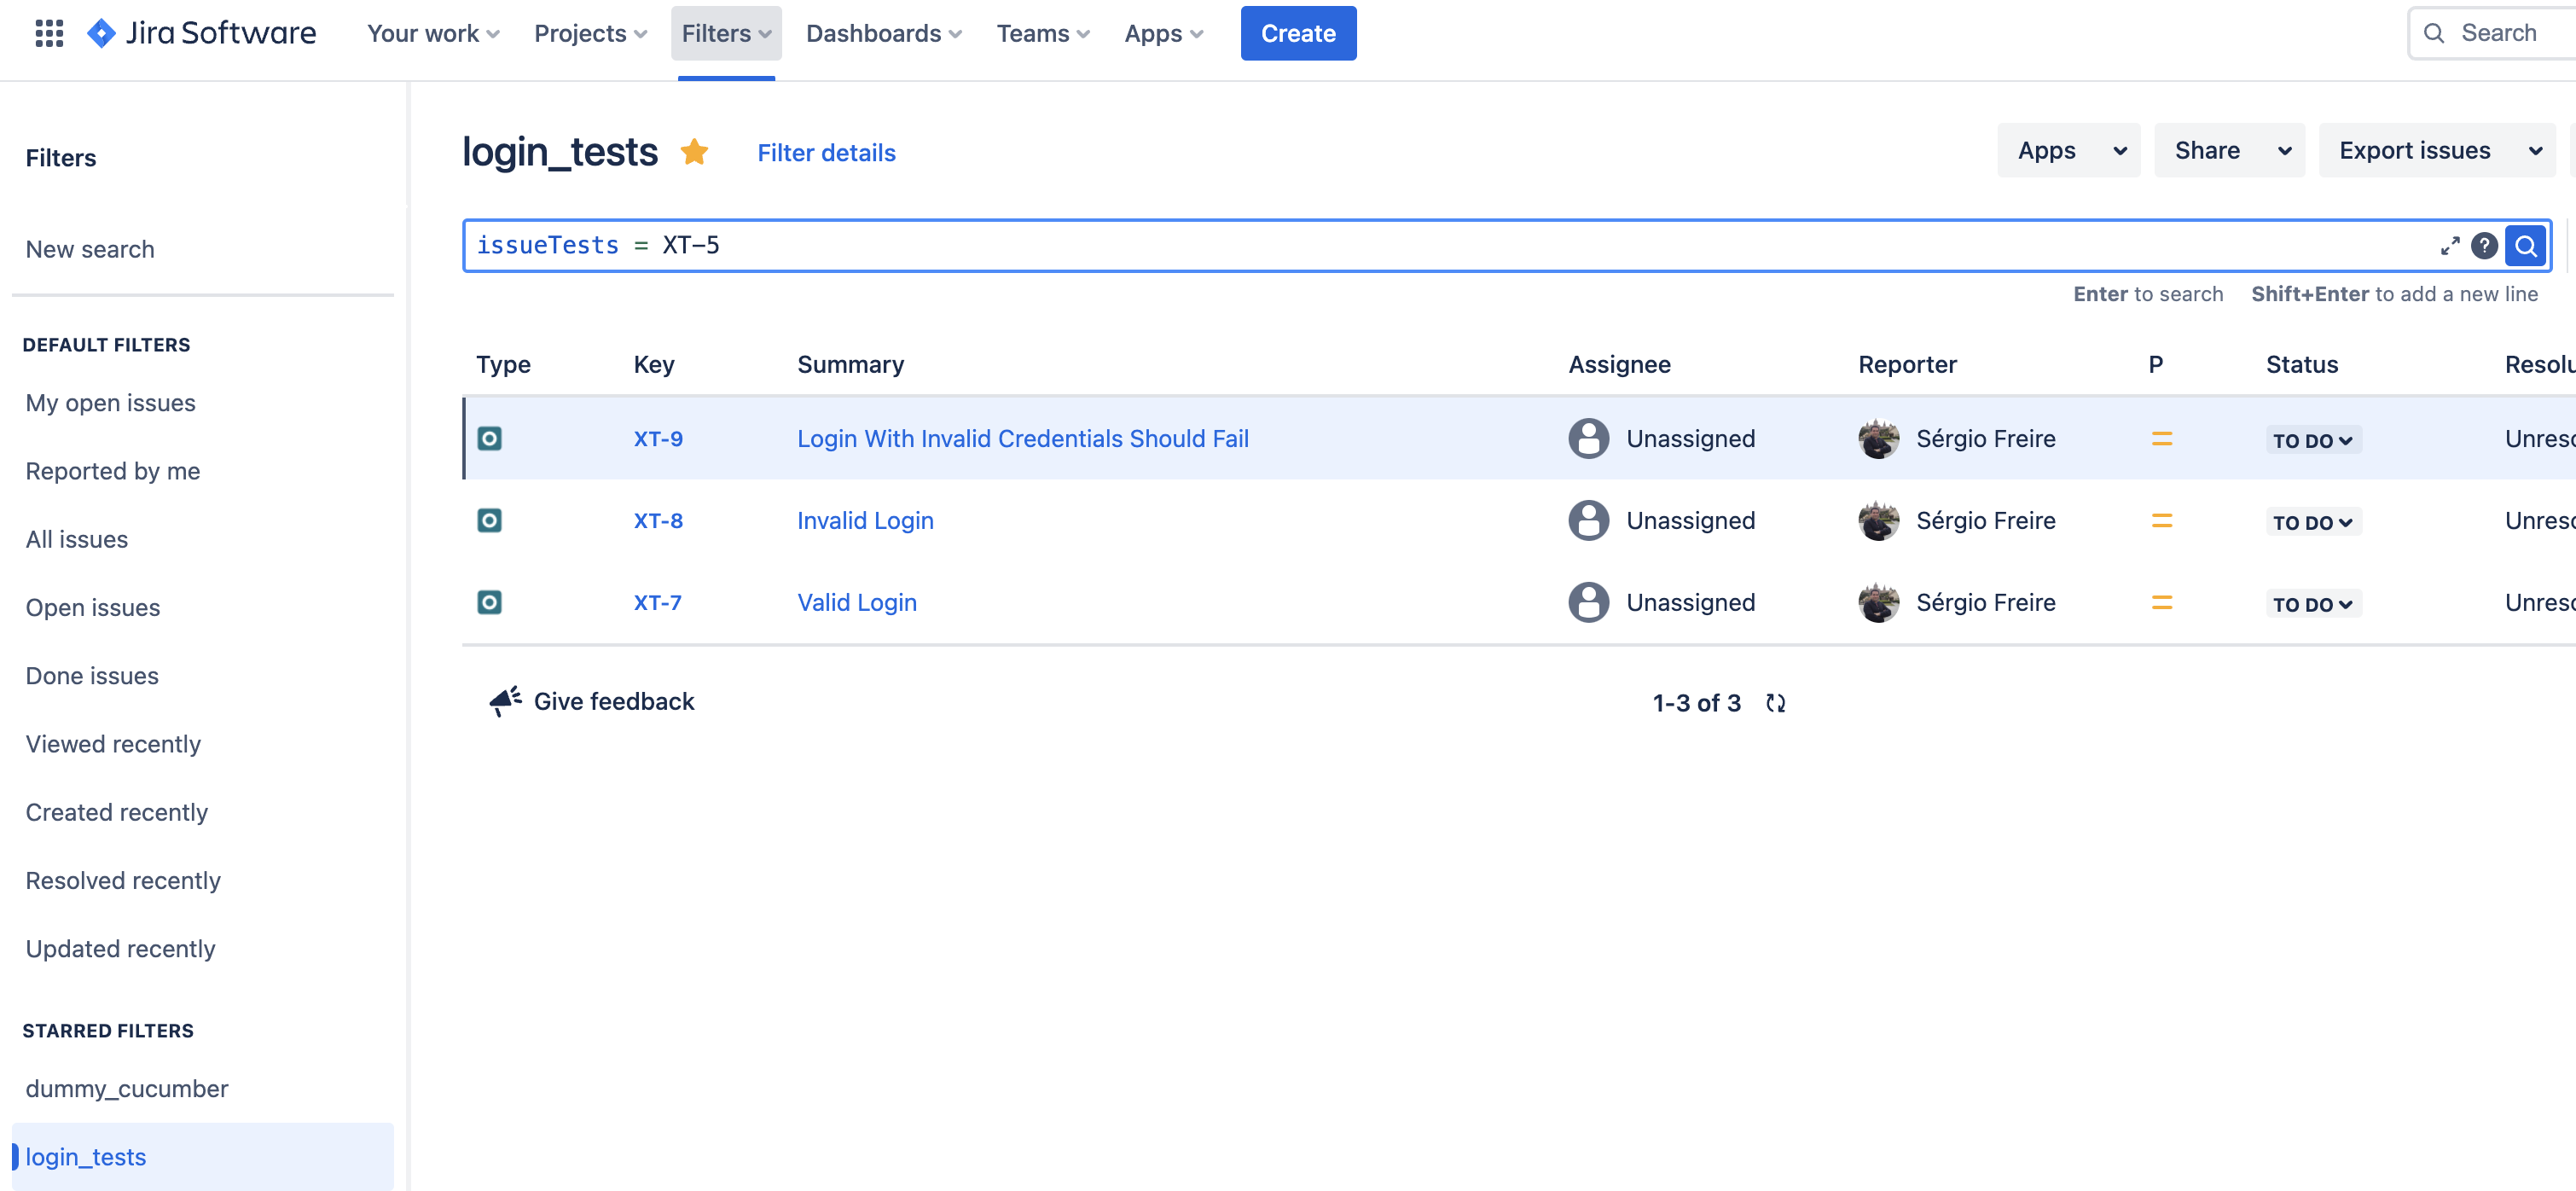Click the Jira Software logo
Image resolution: width=2576 pixels, height=1191 pixels.
click(201, 33)
